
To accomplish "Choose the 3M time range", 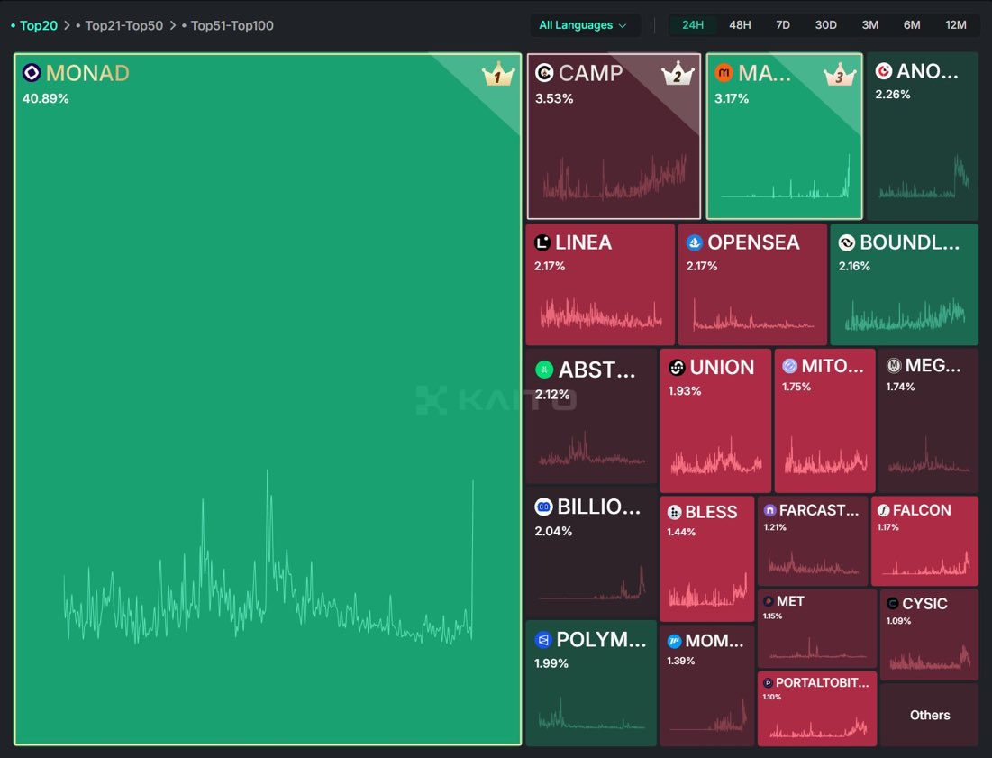I will click(x=869, y=24).
